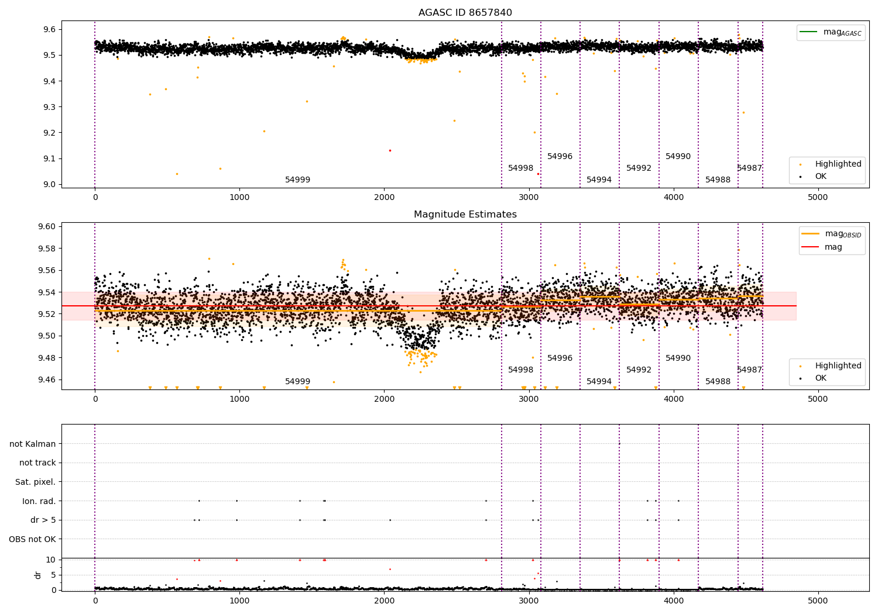Click the title "AGASC ID 8657840"
The height and width of the screenshot is (614, 878).
465,13
